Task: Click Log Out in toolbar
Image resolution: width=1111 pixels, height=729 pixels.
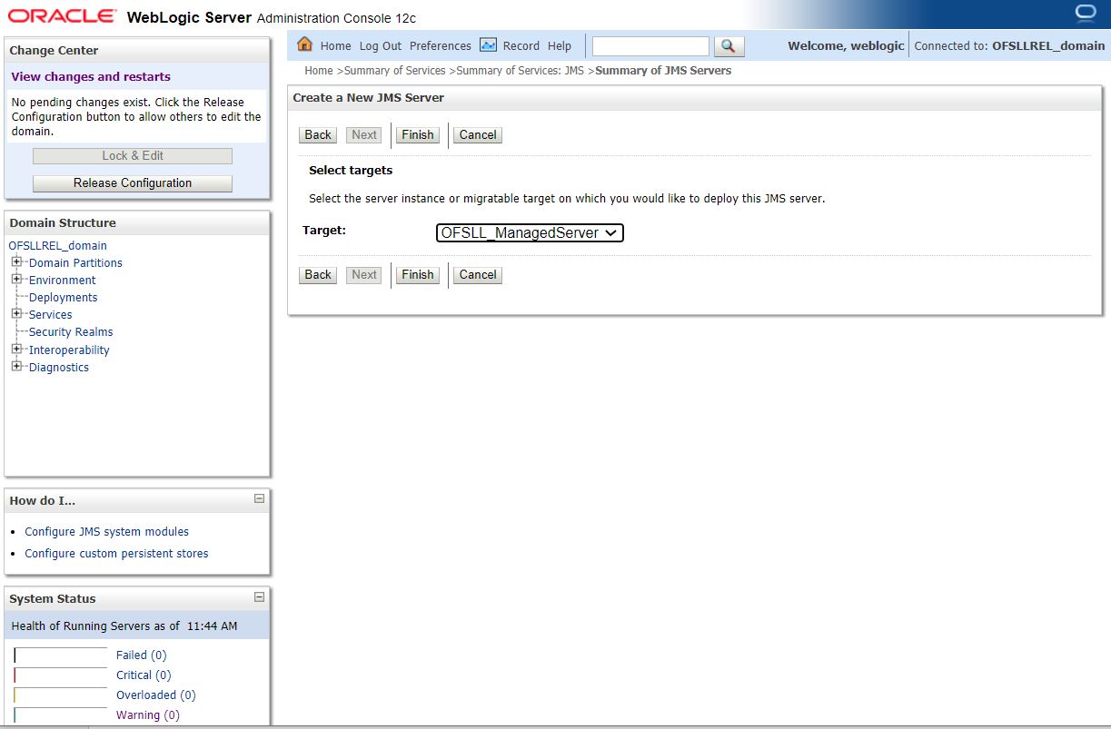Action: [380, 45]
